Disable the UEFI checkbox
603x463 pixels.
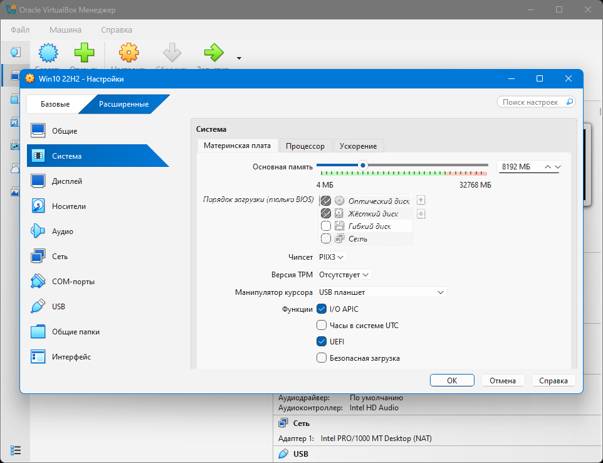[322, 341]
